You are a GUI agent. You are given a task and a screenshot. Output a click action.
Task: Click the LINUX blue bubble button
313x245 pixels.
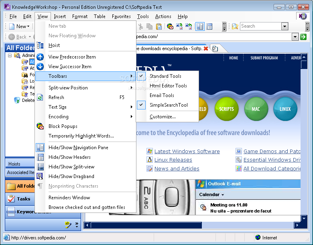point(285,109)
